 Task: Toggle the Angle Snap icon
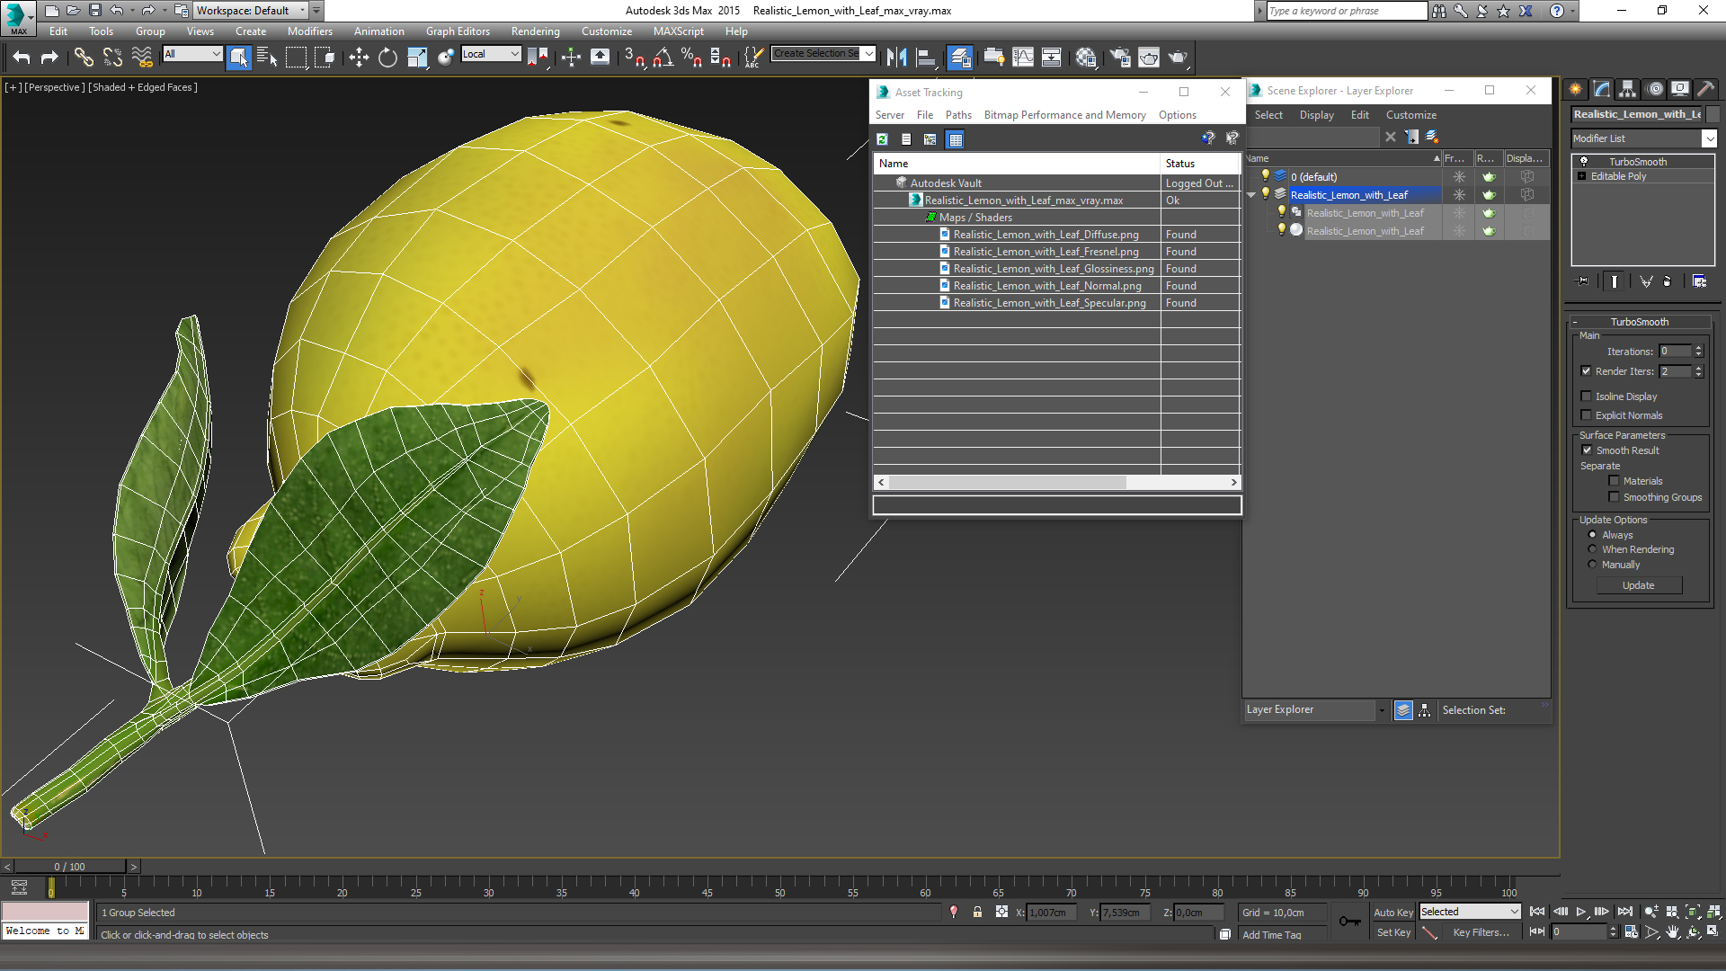pyautogui.click(x=663, y=58)
